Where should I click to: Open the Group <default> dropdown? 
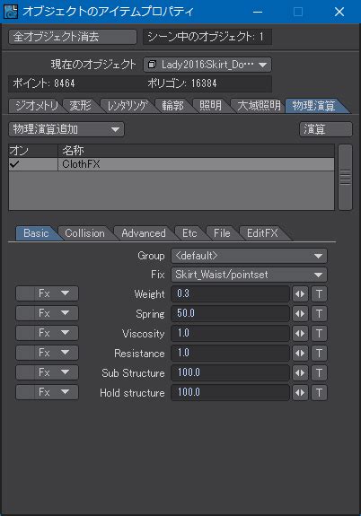pos(249,256)
